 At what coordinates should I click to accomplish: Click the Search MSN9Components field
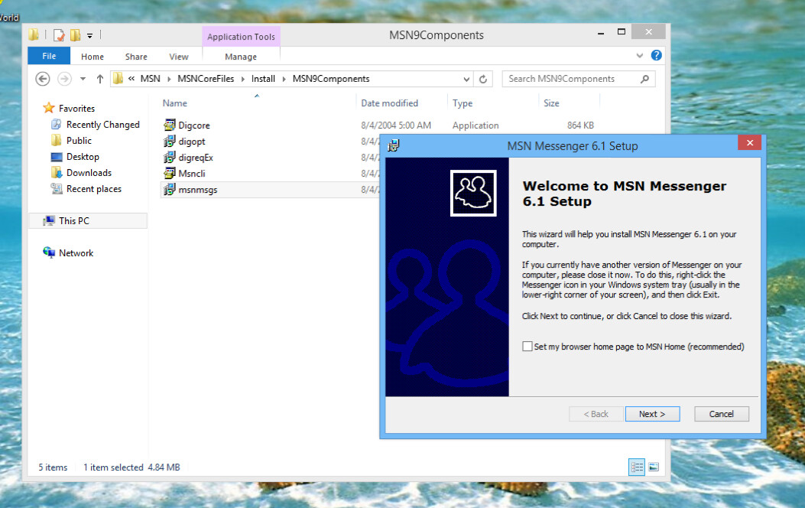click(579, 79)
